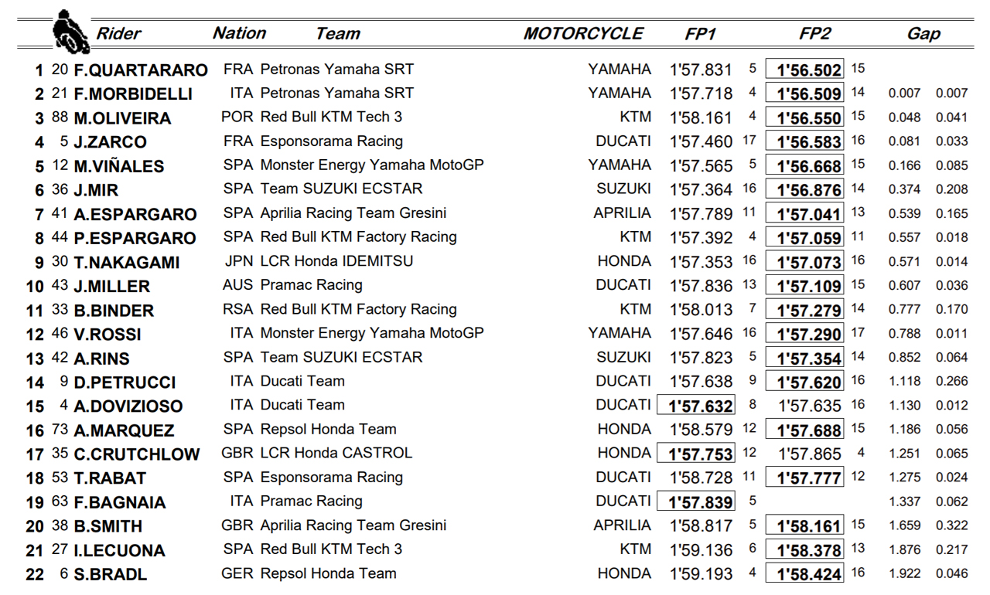Select team Red Bull KTM Tech 3 for M.OLIVEIRA
The width and height of the screenshot is (990, 595).
tap(331, 117)
